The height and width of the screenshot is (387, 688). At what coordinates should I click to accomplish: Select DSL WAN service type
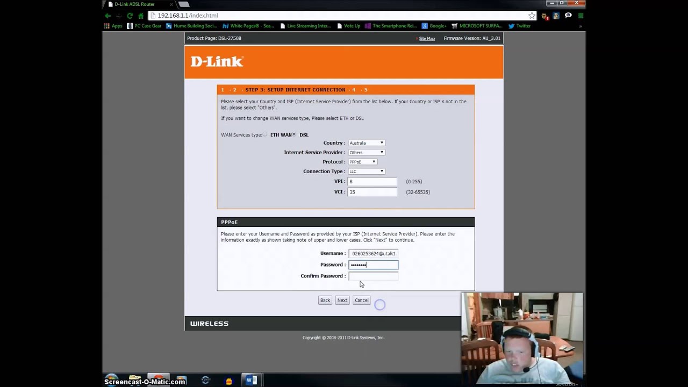(x=294, y=135)
